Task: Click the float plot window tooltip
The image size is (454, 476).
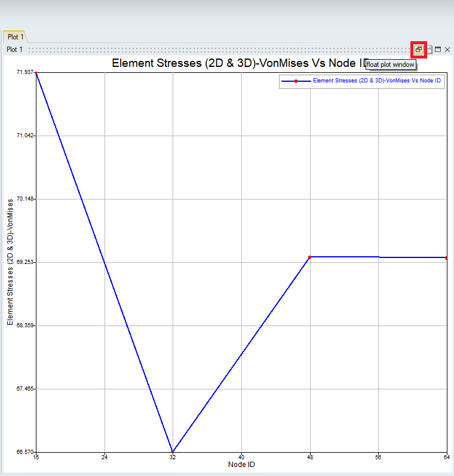Action: pos(390,64)
